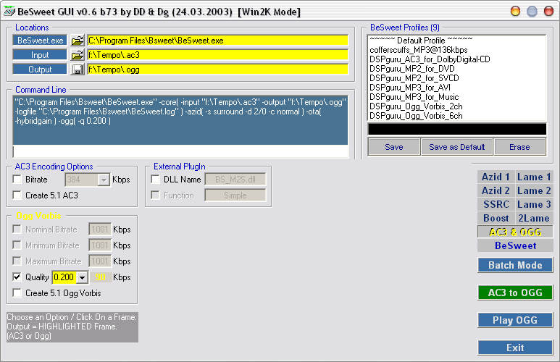The image size is (560, 362).
Task: Click the Play OGG button
Action: tap(515, 320)
